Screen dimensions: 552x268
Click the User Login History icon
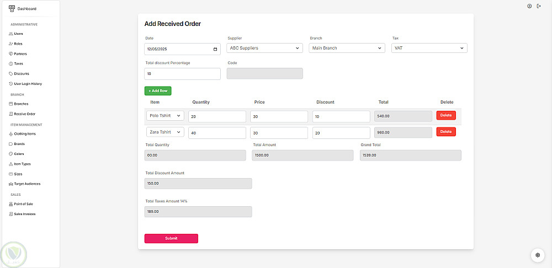click(11, 84)
